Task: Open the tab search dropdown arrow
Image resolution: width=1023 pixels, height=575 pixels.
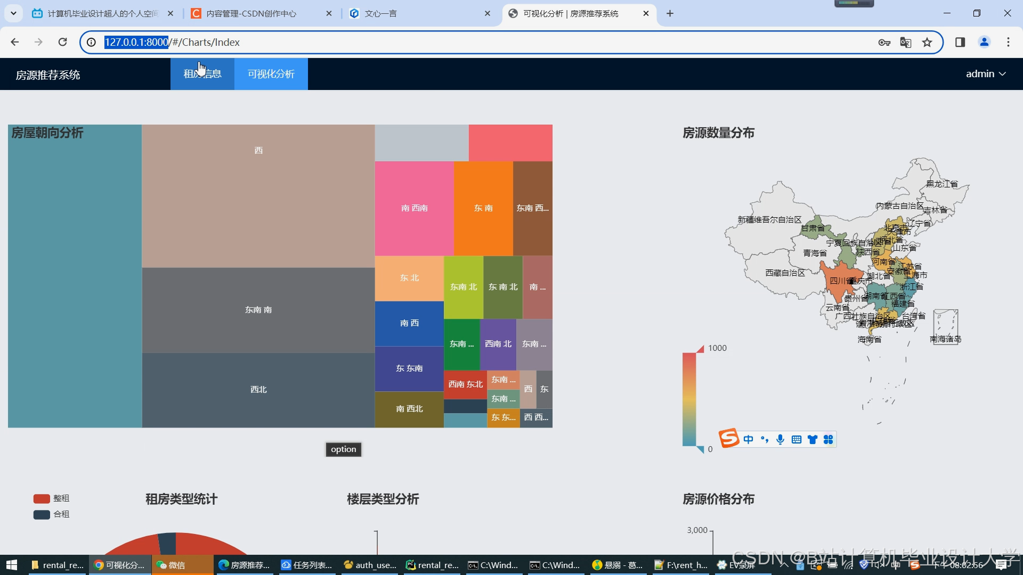Action: pyautogui.click(x=13, y=13)
